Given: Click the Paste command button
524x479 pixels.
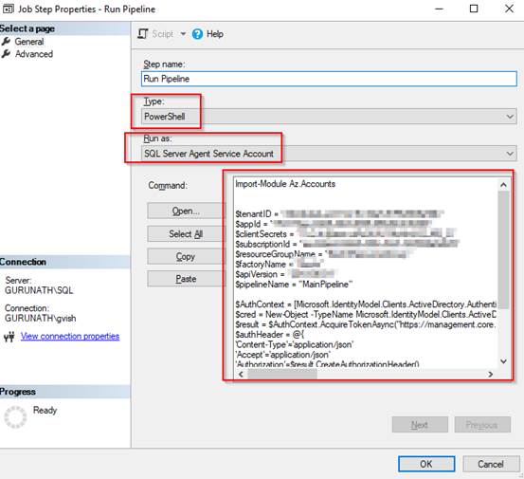Looking at the screenshot, I should (186, 279).
